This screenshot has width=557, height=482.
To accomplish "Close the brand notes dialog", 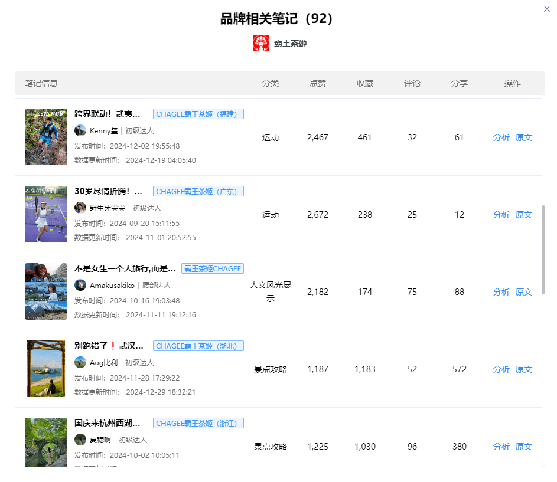I will click(547, 9).
